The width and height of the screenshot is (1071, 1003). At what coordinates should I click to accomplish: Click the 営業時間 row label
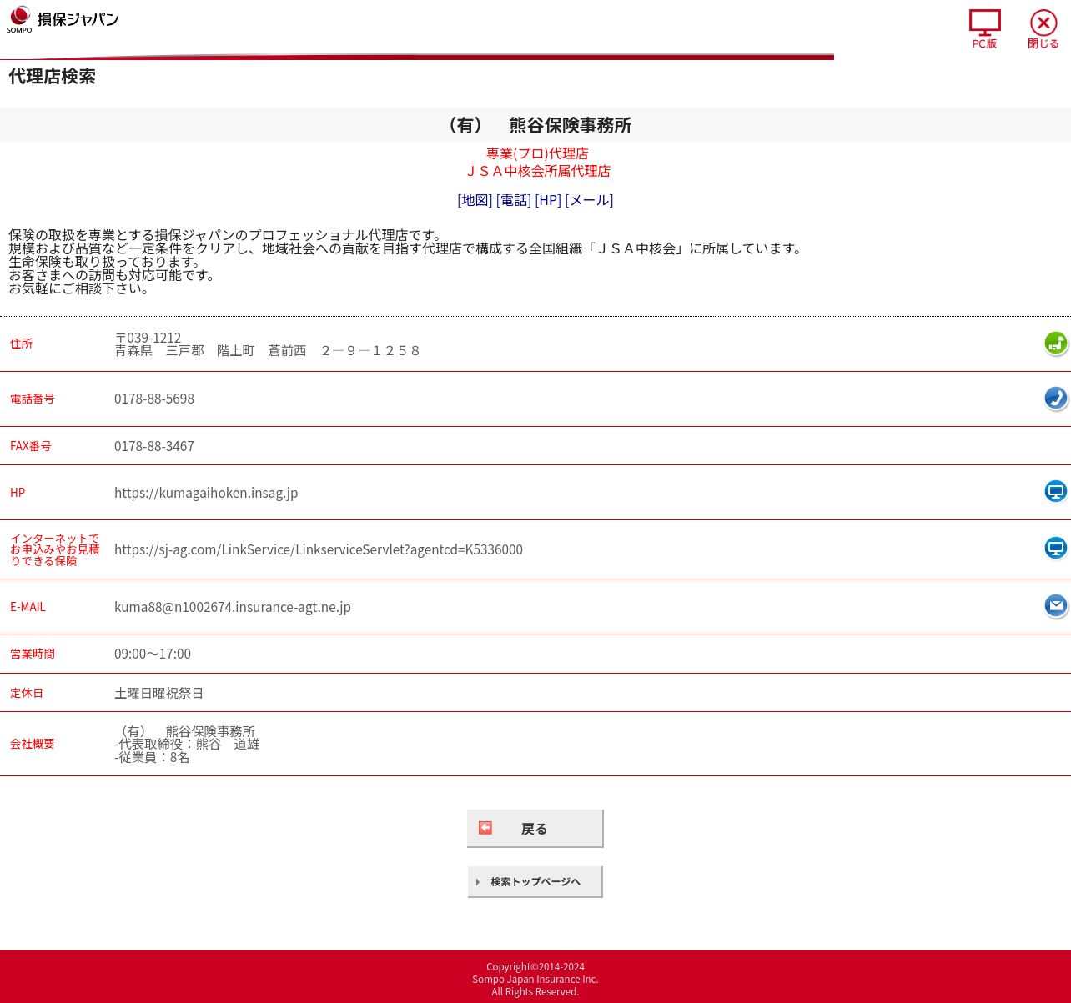click(33, 654)
